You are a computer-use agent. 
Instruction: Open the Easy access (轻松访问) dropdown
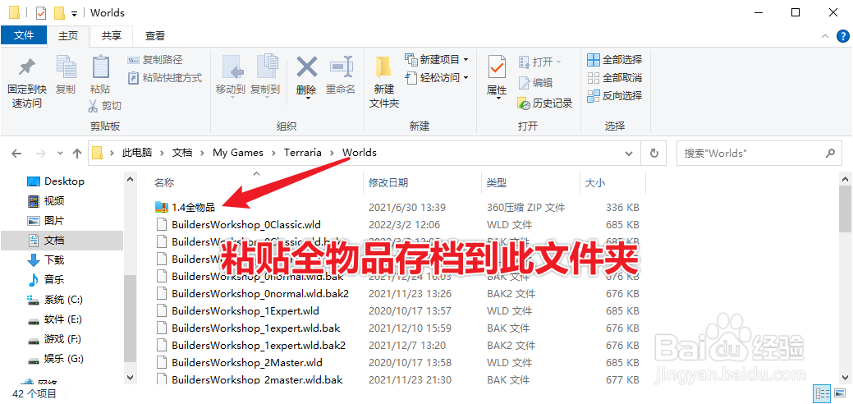point(437,78)
